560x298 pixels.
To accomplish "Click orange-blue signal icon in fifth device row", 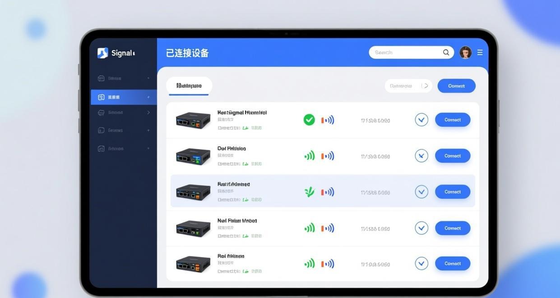I will click(328, 264).
